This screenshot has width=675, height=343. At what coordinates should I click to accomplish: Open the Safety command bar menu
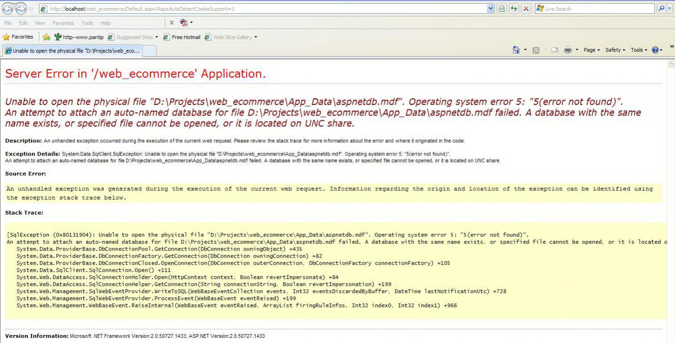(615, 50)
